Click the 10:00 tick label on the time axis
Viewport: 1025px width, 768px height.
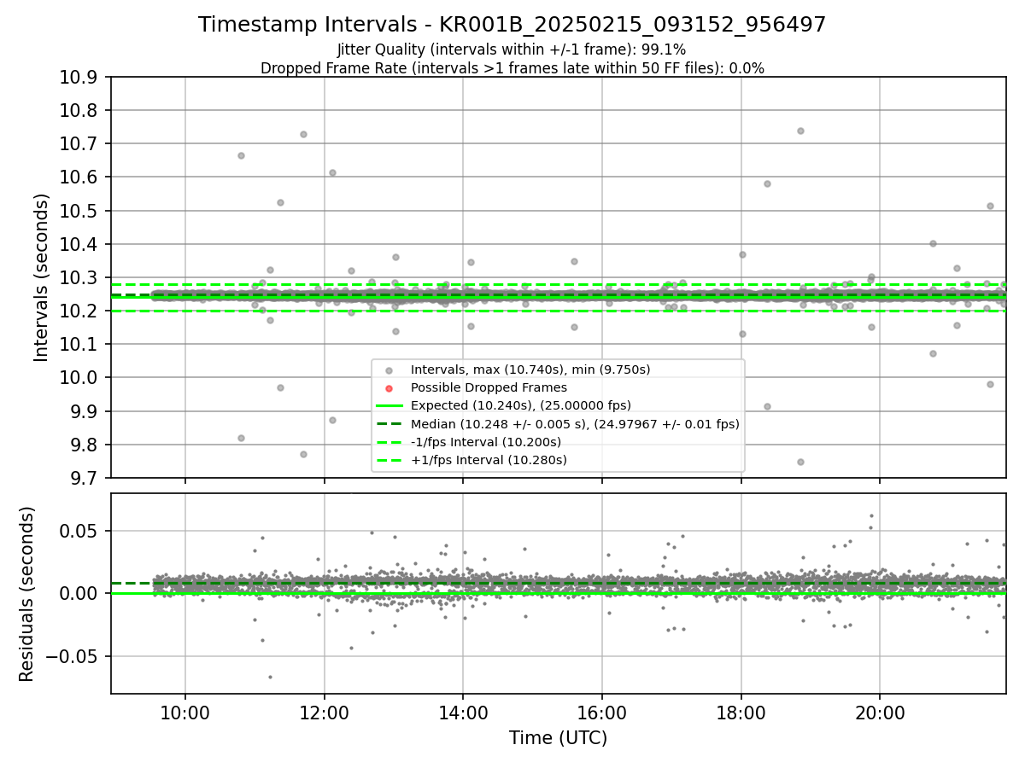[x=185, y=713]
